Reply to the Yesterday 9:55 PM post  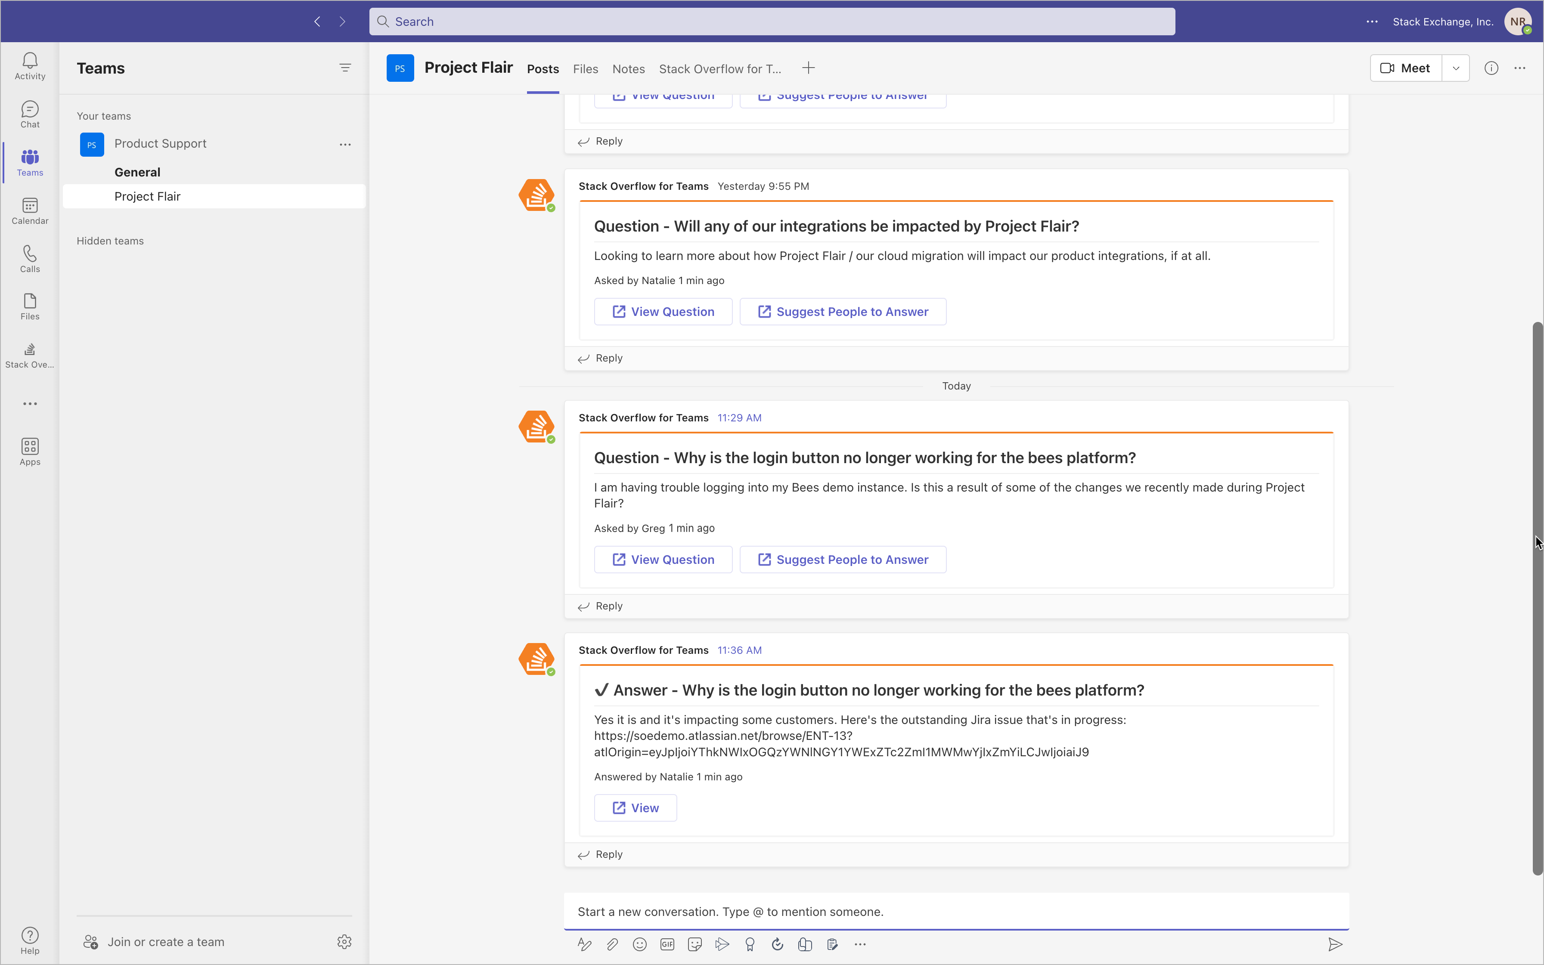[600, 358]
